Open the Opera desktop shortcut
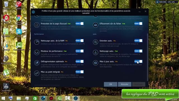This screenshot has width=179, height=101. tap(6, 19)
